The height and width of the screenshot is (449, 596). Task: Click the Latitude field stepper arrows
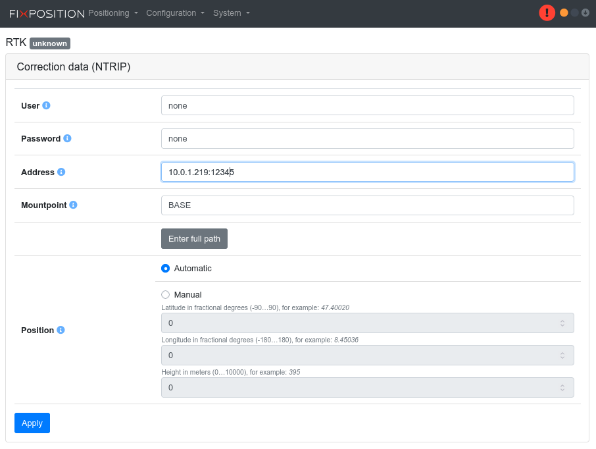(x=562, y=323)
